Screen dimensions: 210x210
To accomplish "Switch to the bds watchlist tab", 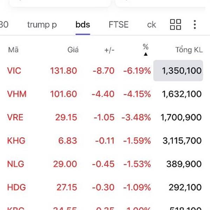I will [83, 24].
